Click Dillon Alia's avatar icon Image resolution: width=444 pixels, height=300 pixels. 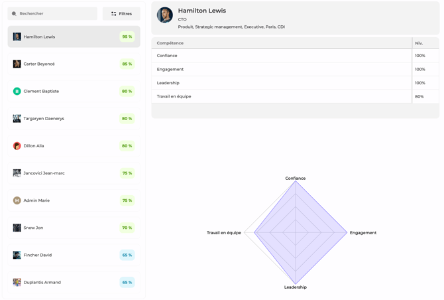17,146
